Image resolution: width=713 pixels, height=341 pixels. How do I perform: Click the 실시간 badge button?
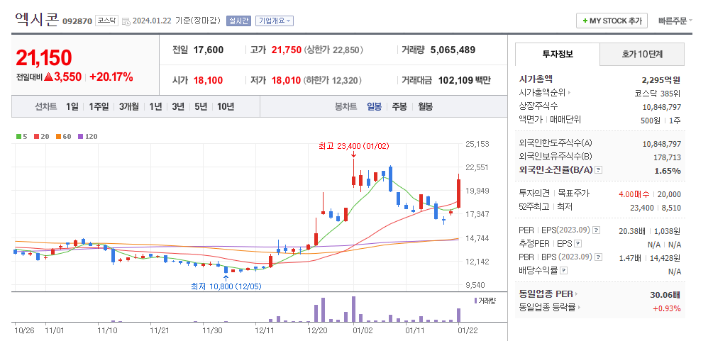[238, 21]
